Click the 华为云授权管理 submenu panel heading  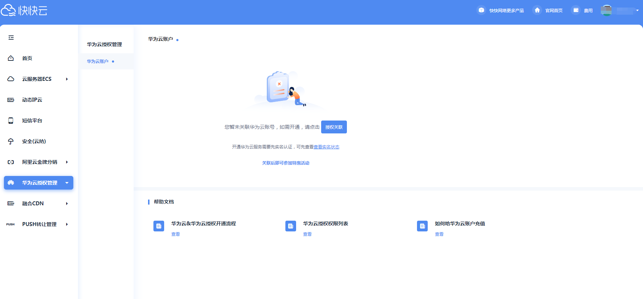click(104, 44)
